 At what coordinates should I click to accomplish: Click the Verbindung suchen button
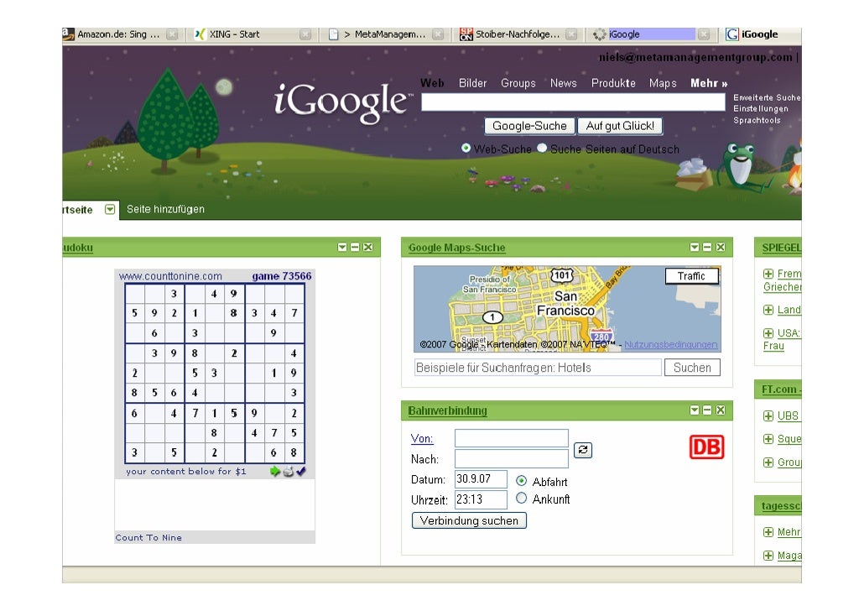tap(469, 520)
